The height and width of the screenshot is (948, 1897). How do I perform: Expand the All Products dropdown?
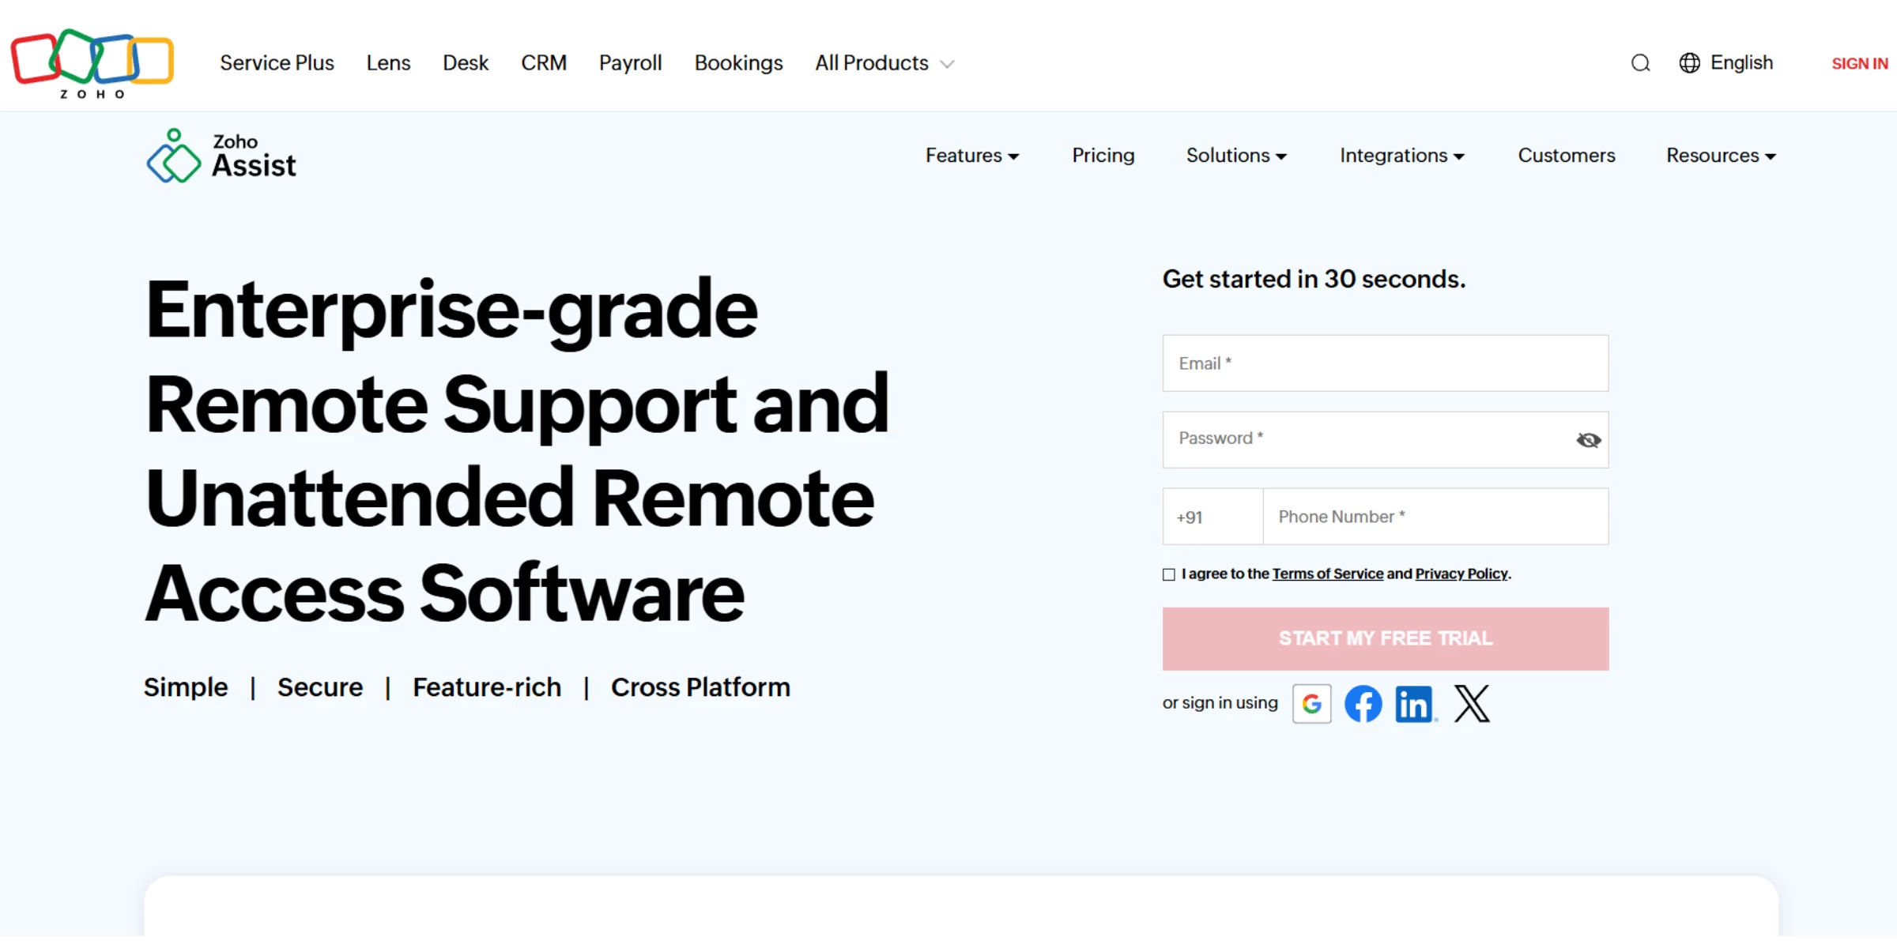click(884, 63)
